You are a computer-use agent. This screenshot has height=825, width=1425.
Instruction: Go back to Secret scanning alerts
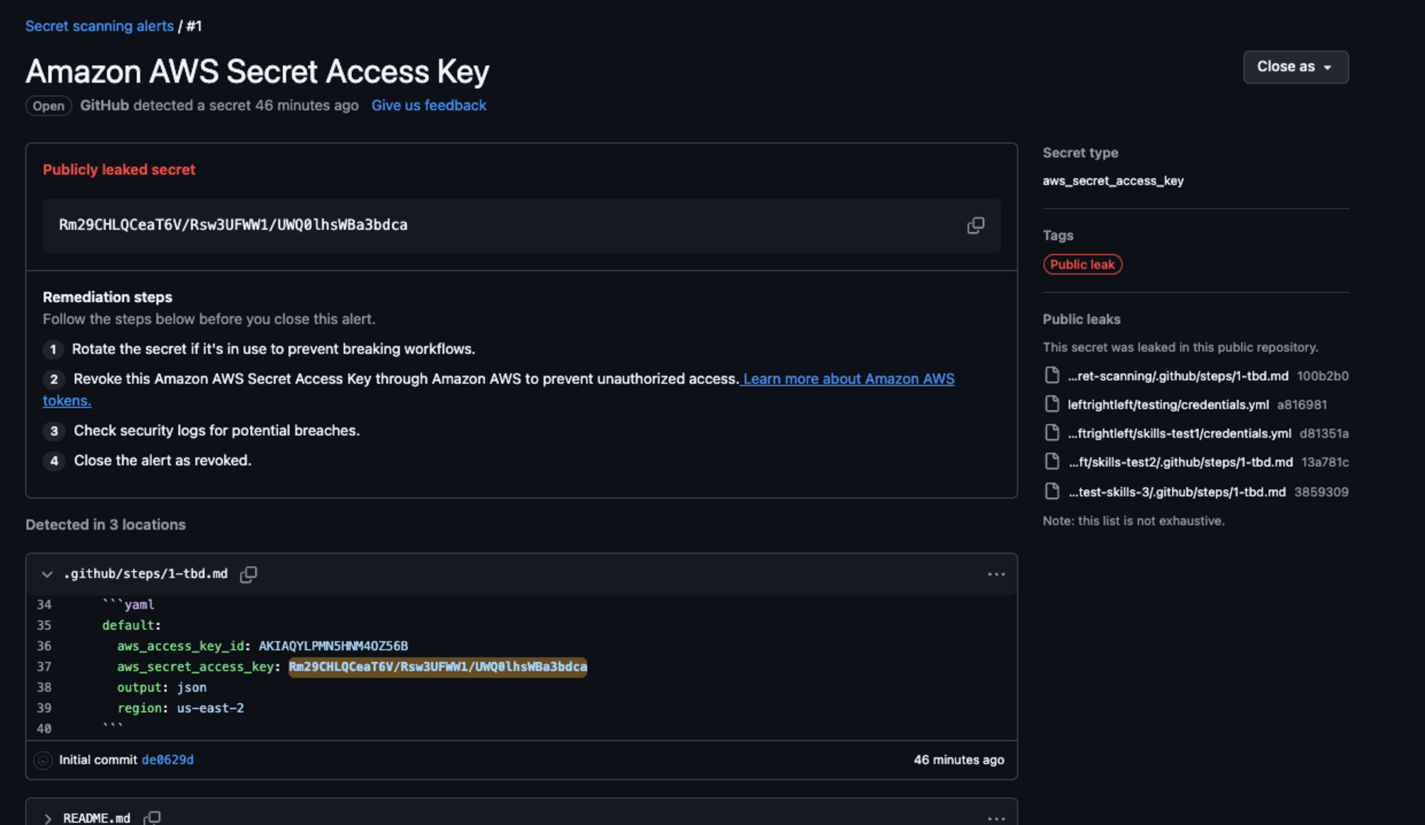click(100, 26)
